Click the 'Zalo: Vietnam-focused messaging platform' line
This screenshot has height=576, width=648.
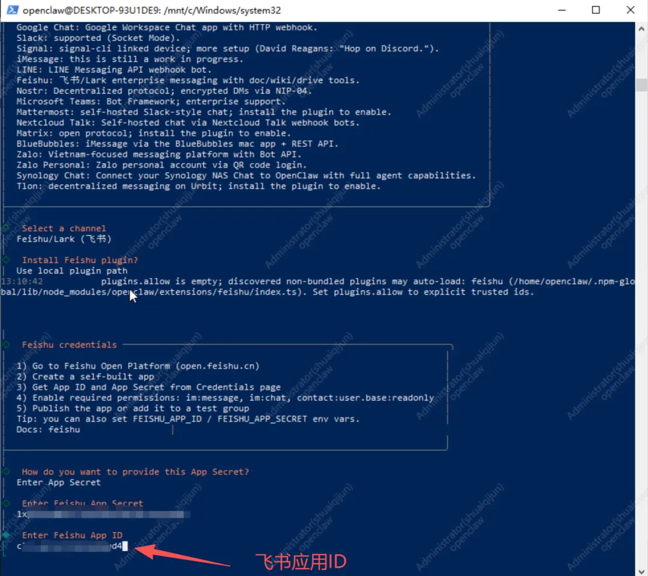click(x=159, y=154)
